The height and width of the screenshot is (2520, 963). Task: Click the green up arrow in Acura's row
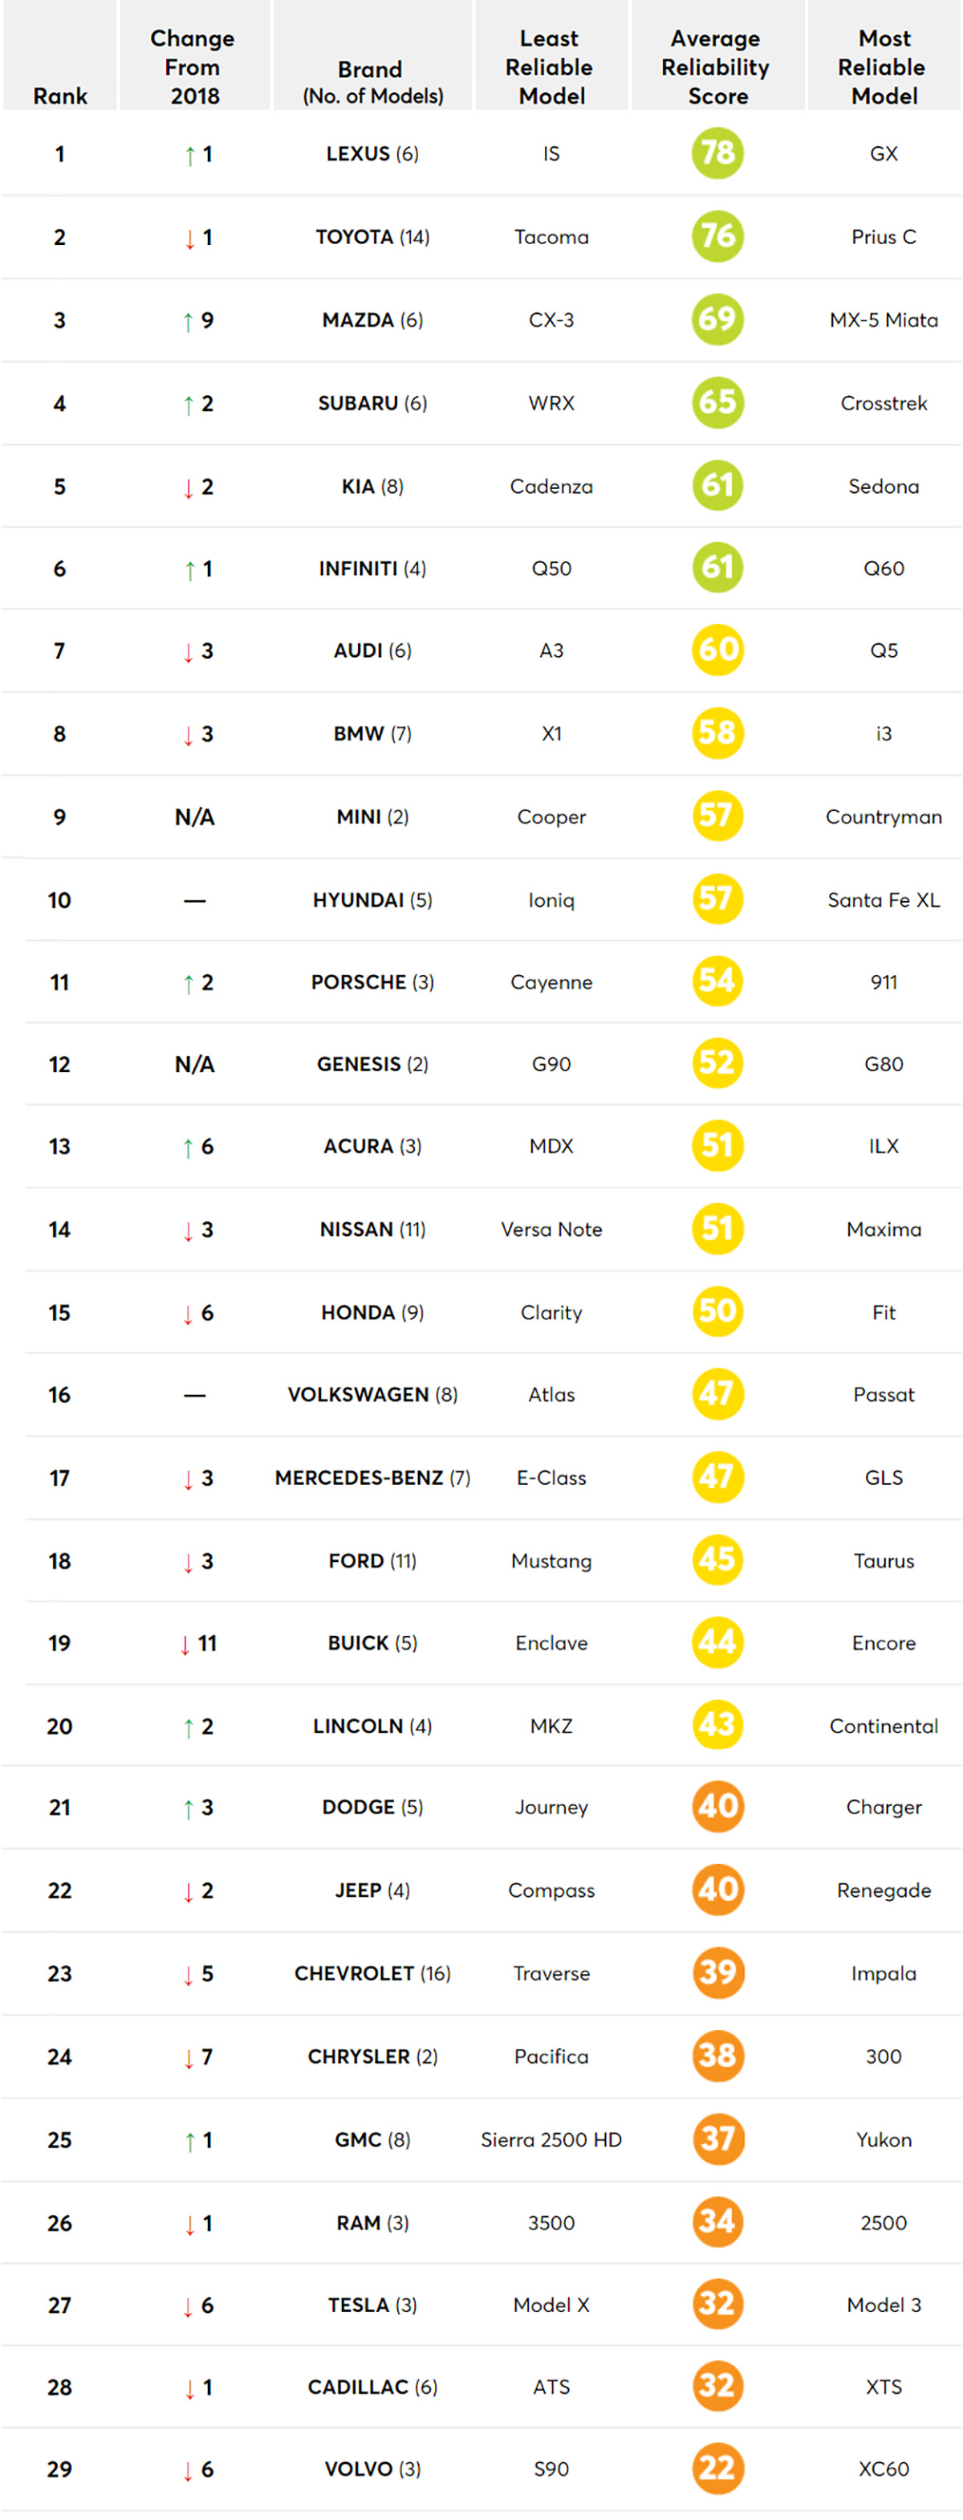(x=188, y=1148)
